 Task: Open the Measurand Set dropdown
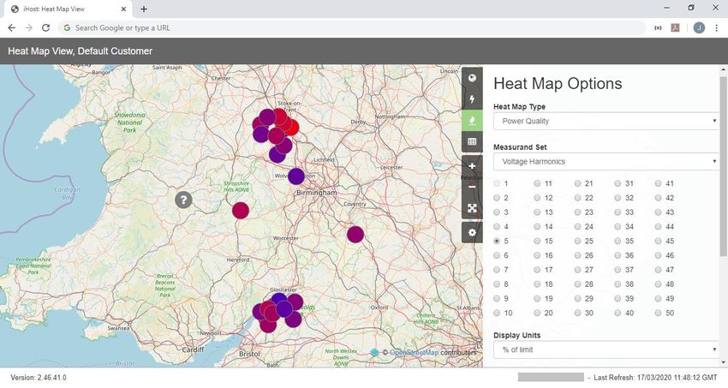606,162
